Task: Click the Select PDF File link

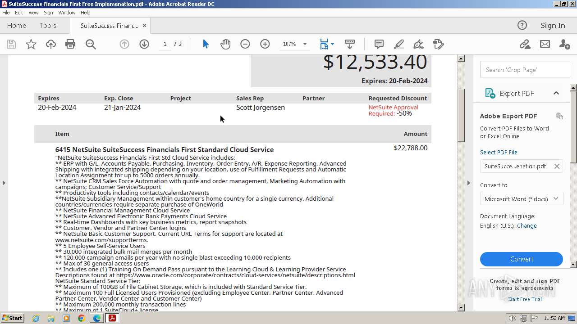Action: point(499,153)
